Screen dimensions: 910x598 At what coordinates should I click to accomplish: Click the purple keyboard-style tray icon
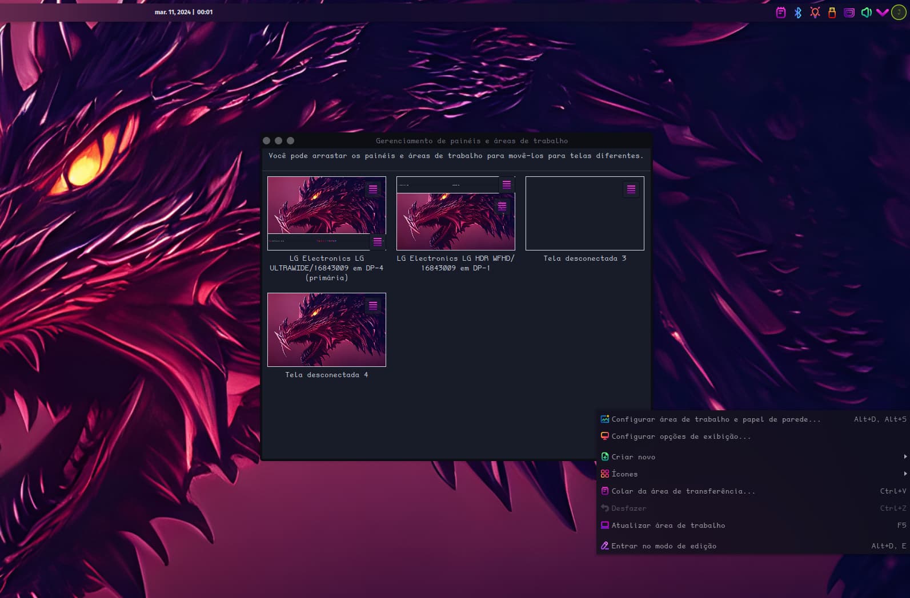(849, 13)
